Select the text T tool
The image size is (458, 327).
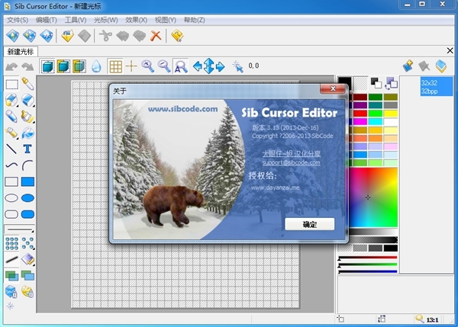pyautogui.click(x=27, y=149)
